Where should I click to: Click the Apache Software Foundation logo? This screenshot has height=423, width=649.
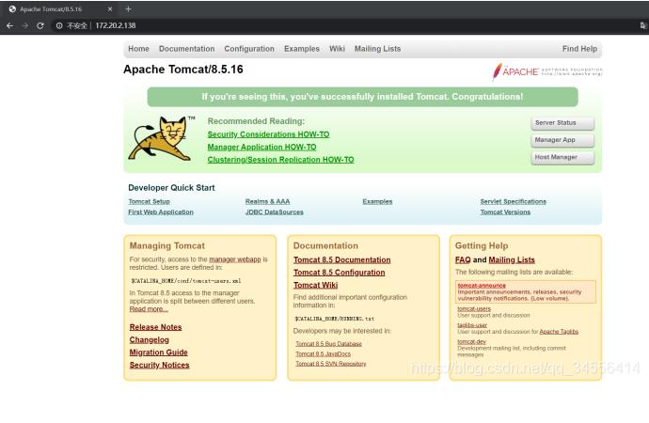coord(546,71)
